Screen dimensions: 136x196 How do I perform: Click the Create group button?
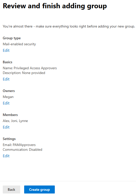click(x=39, y=189)
